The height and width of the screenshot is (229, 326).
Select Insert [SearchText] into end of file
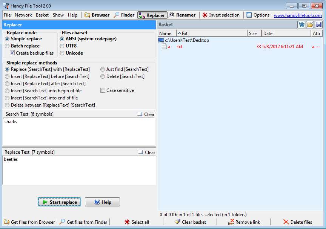point(42,98)
